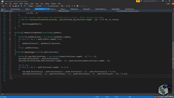Toggle a bookmark with the bookmark toolbar icon
The image size is (174, 98).
(77, 6)
